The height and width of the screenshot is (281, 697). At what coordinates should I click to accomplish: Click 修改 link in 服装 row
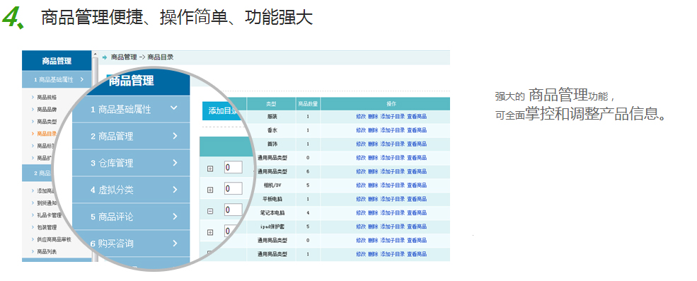360,117
